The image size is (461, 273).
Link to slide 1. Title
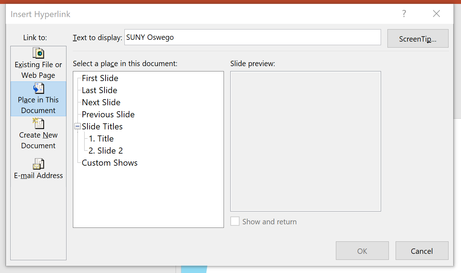tap(101, 139)
